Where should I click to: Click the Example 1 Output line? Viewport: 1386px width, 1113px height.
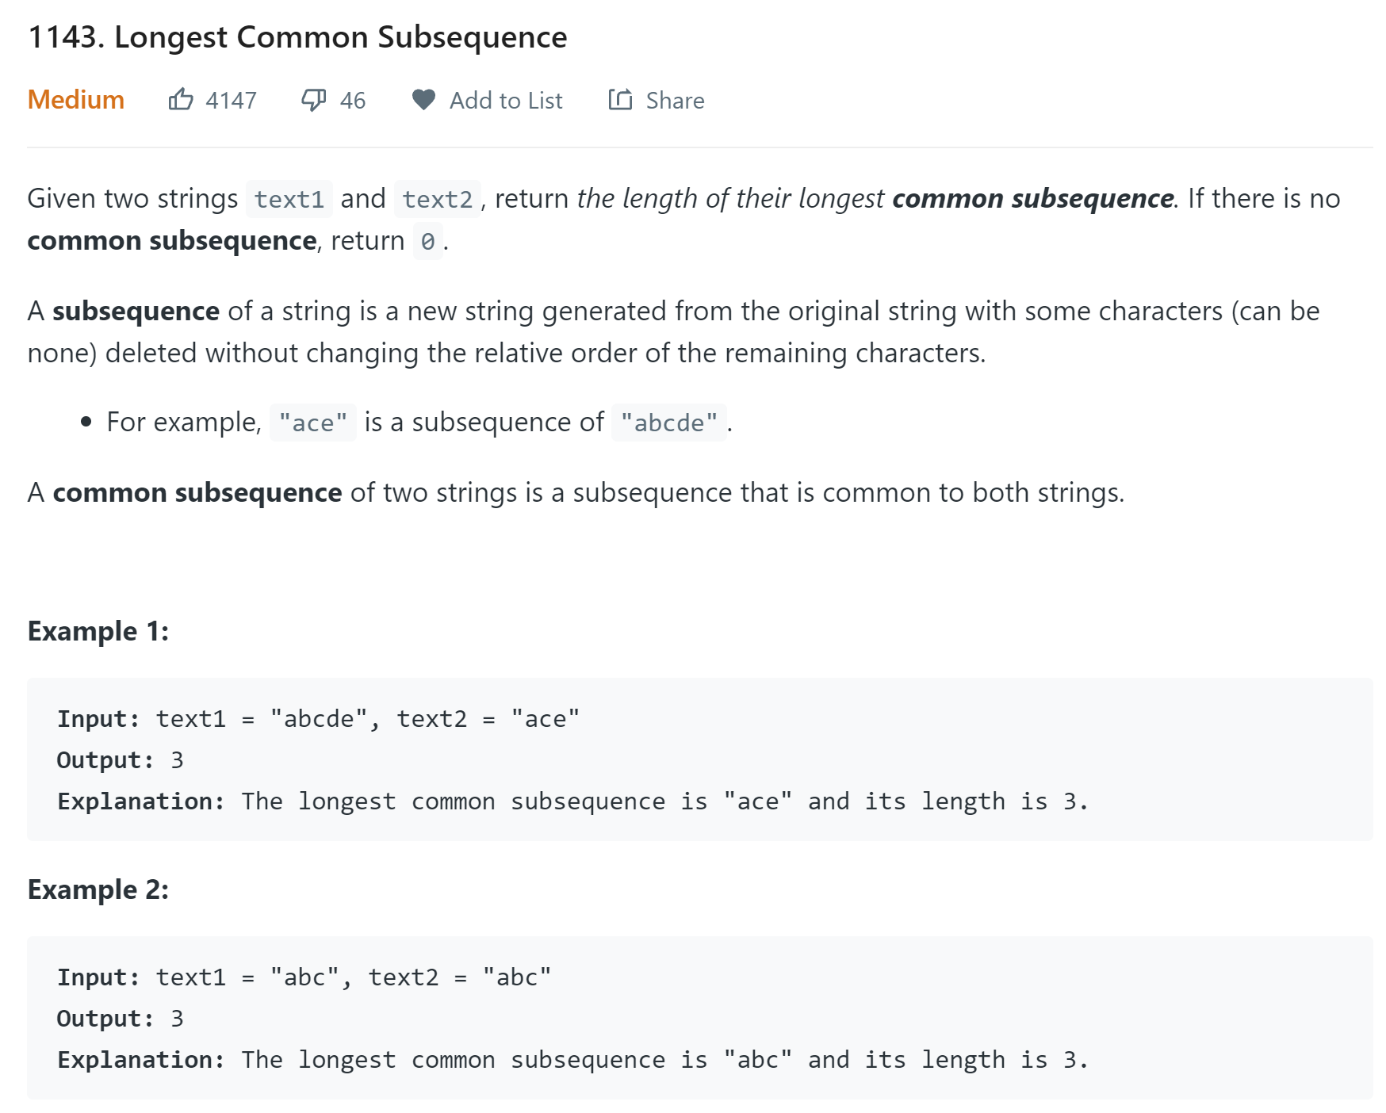pos(121,760)
